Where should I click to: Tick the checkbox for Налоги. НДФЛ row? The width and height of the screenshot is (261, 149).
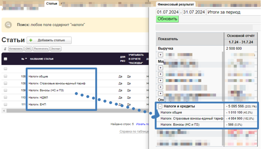(x=5, y=97)
